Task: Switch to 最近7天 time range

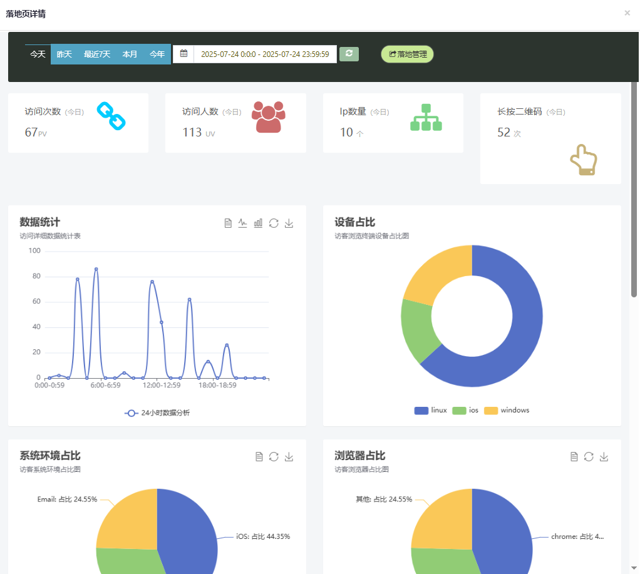Action: 97,54
